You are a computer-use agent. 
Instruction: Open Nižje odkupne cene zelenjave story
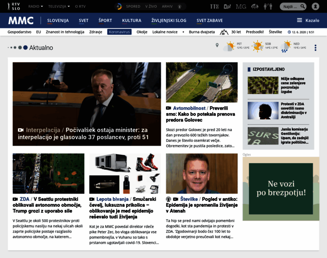coord(293,85)
